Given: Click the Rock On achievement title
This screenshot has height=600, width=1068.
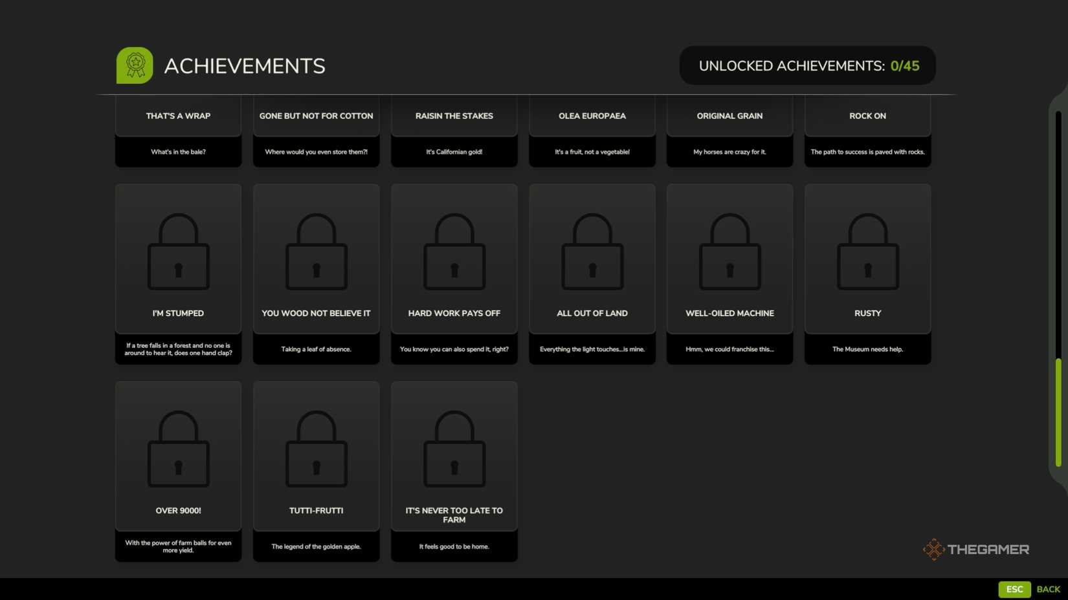Looking at the screenshot, I should [x=867, y=116].
